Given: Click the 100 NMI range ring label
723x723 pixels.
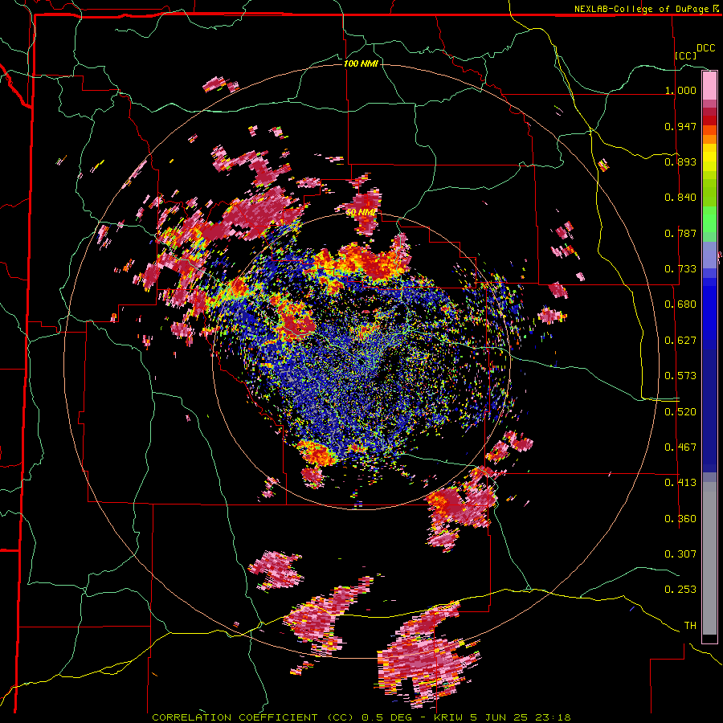Looking at the screenshot, I should tap(361, 63).
